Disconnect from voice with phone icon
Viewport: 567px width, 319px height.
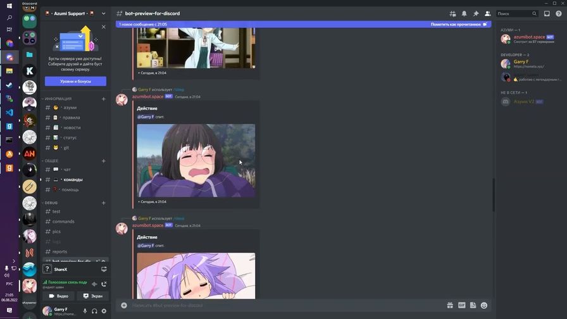[x=104, y=284]
